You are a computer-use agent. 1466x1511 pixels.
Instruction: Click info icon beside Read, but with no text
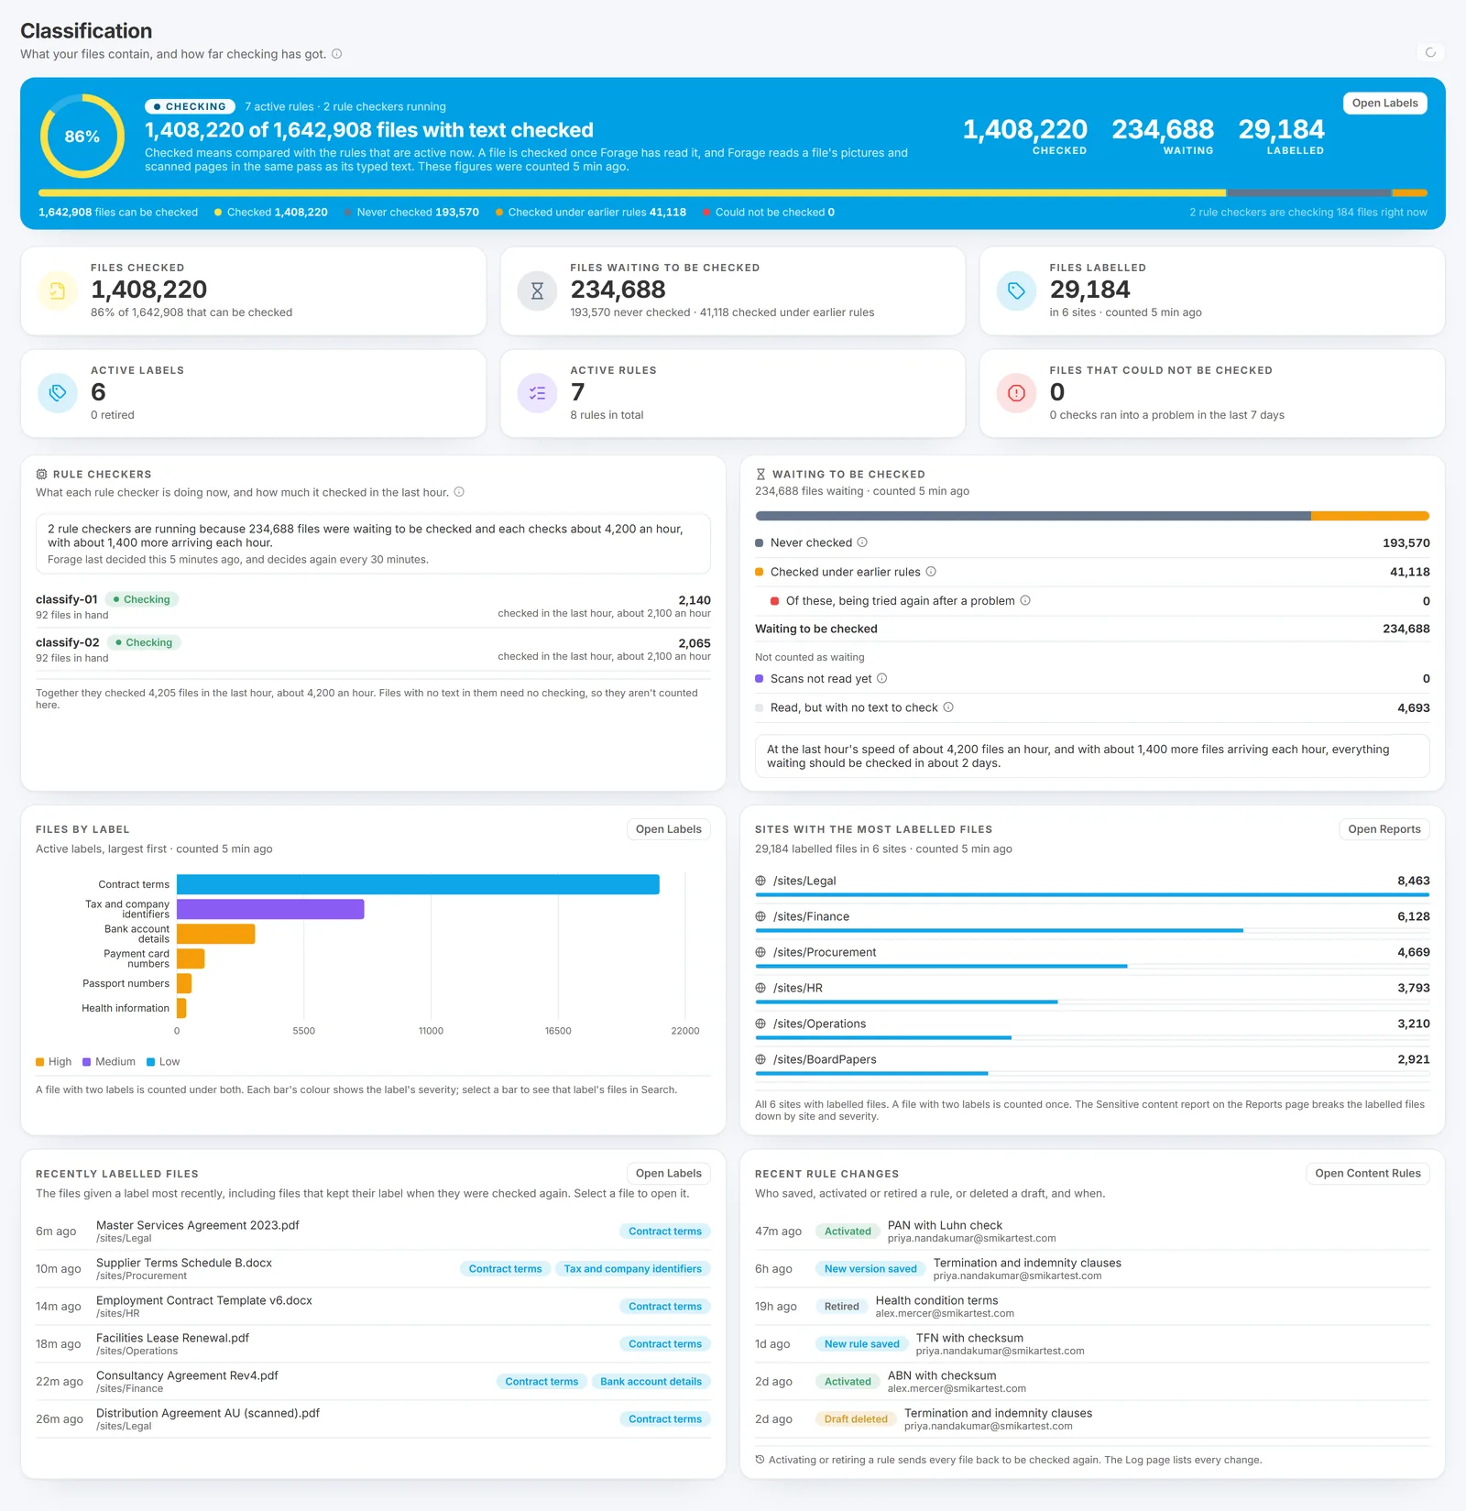[948, 707]
